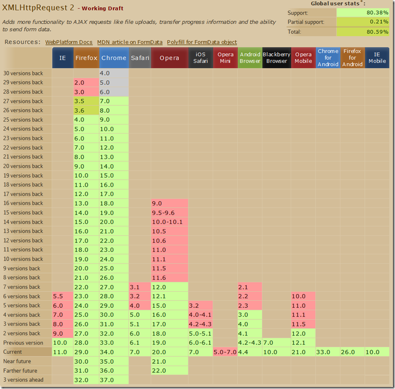This screenshot has width=395, height=389.
Task: Click the Firefox column header
Action: pyautogui.click(x=86, y=57)
